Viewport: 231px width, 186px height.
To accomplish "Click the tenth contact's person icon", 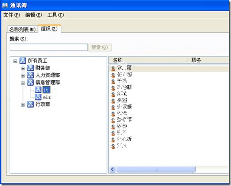I will tap(113, 127).
